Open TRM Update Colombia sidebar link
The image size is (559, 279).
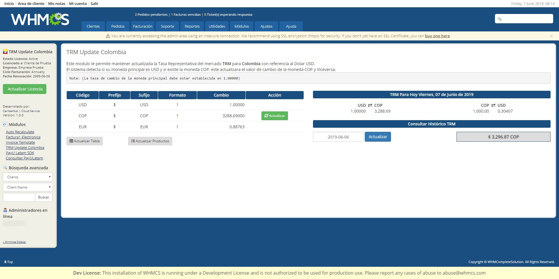click(x=25, y=148)
